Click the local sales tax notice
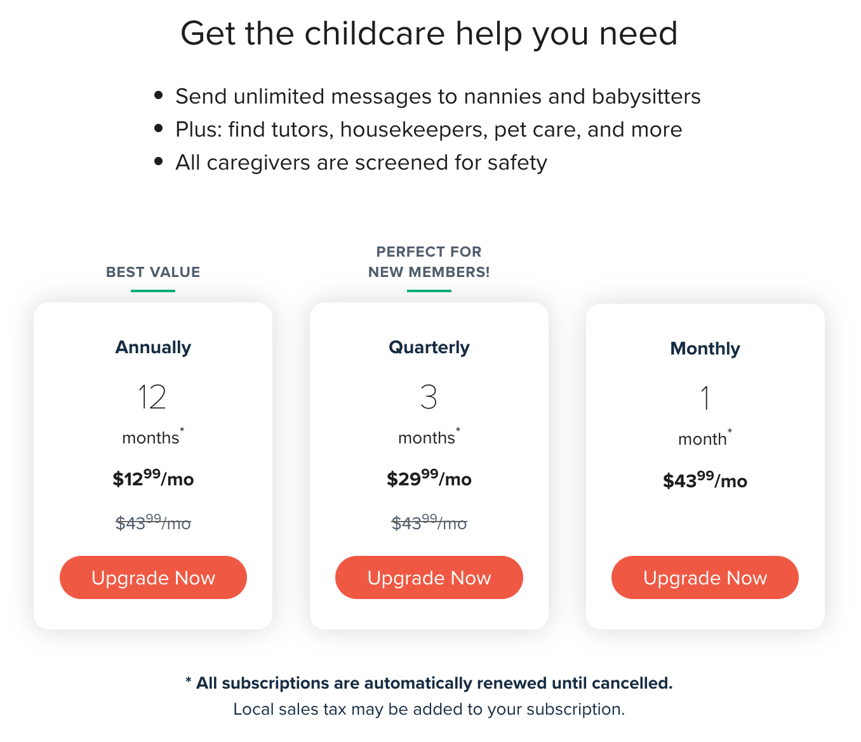Viewport: 861px width, 742px height. [429, 709]
